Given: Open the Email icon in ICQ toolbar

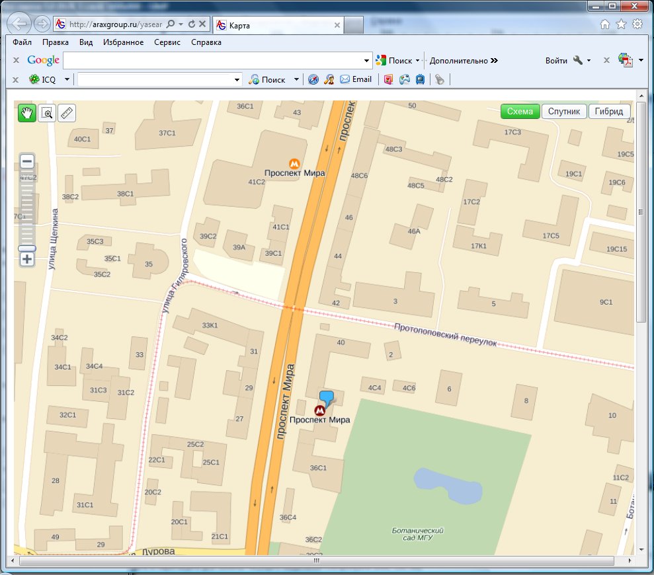Looking at the screenshot, I should tap(356, 79).
